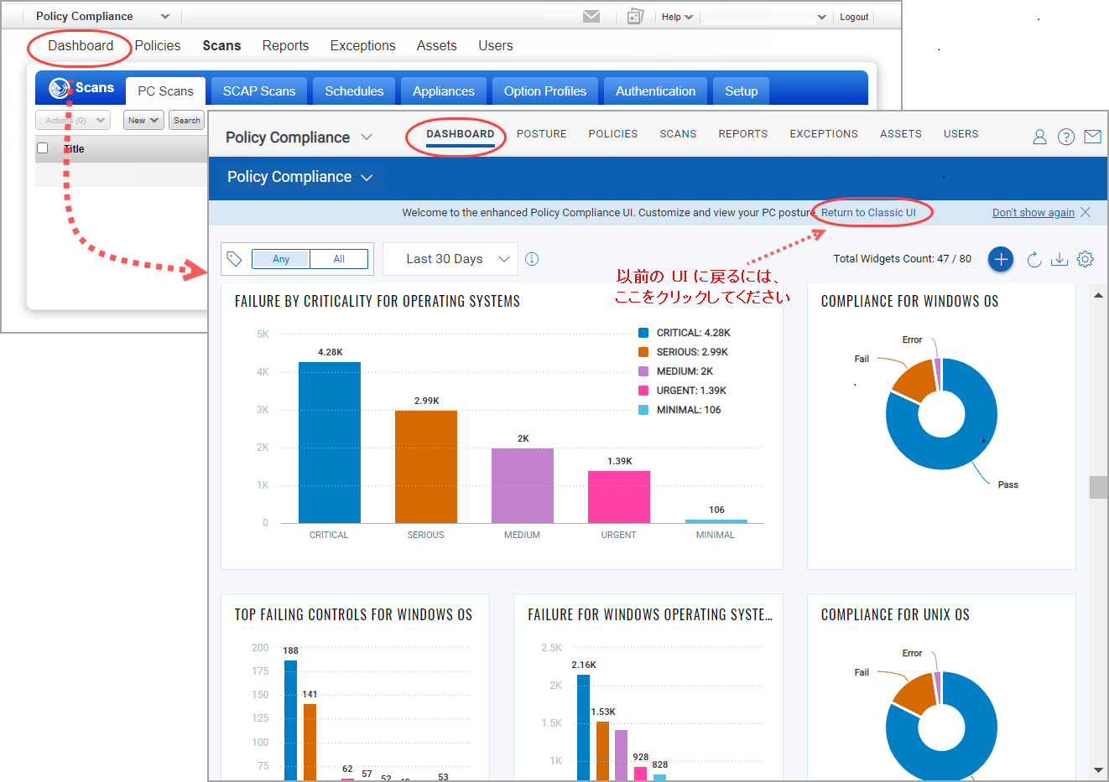Select the Any tag filter option
This screenshot has height=782, width=1109.
click(281, 259)
